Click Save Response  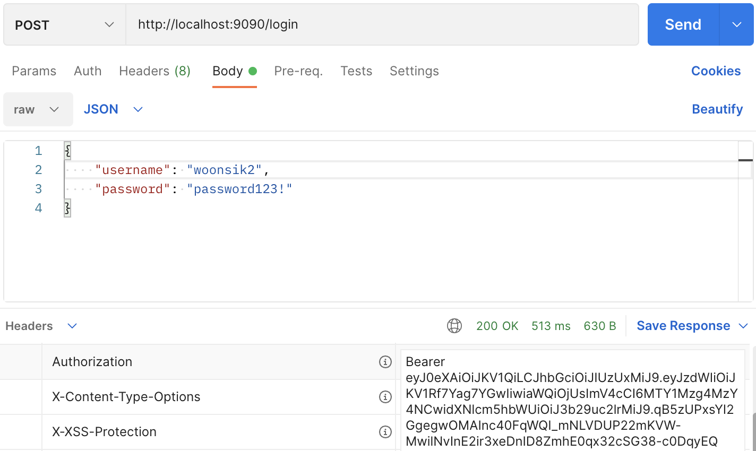click(683, 326)
